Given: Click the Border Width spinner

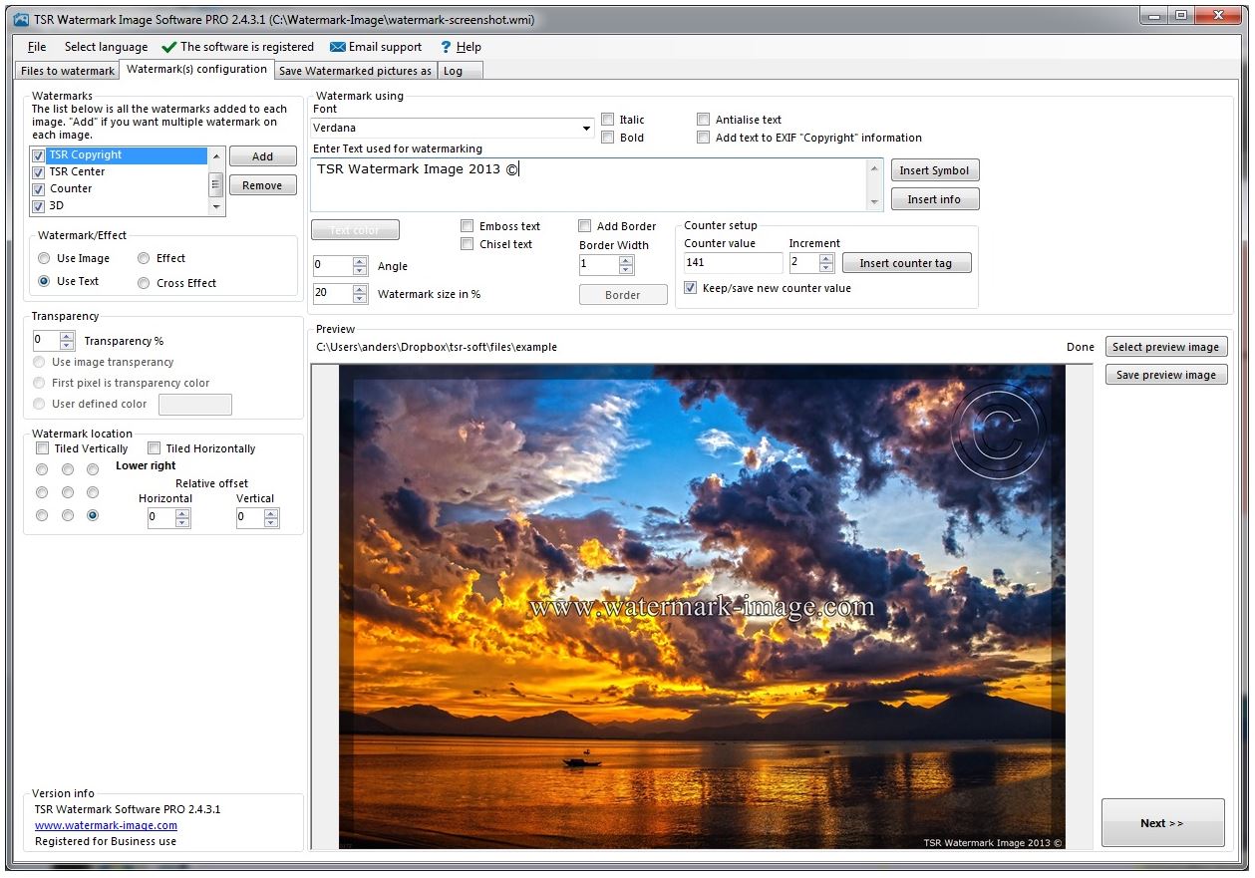Looking at the screenshot, I should (606, 265).
